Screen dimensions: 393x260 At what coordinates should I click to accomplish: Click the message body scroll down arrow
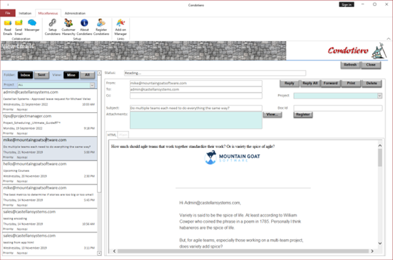click(380, 243)
